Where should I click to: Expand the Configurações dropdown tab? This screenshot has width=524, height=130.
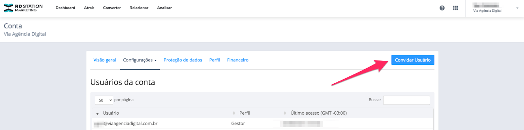coord(140,60)
